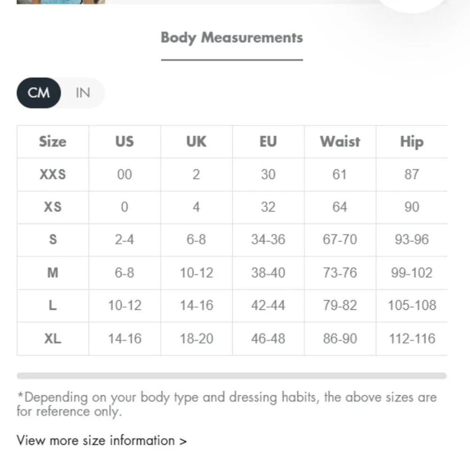
Task: Select the XXS size row label
Action: (x=53, y=174)
